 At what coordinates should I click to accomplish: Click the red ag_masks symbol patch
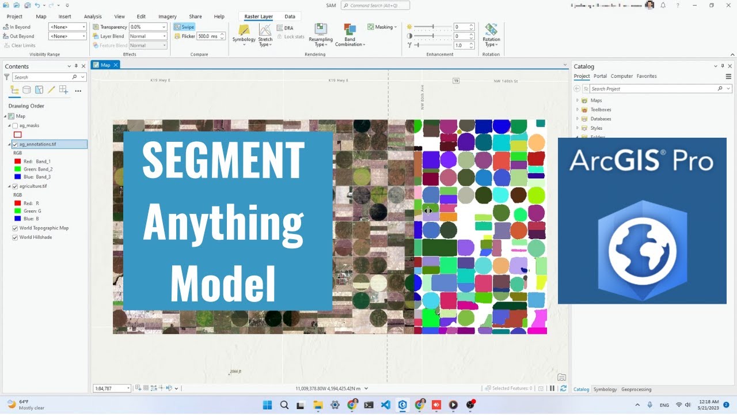coord(18,135)
